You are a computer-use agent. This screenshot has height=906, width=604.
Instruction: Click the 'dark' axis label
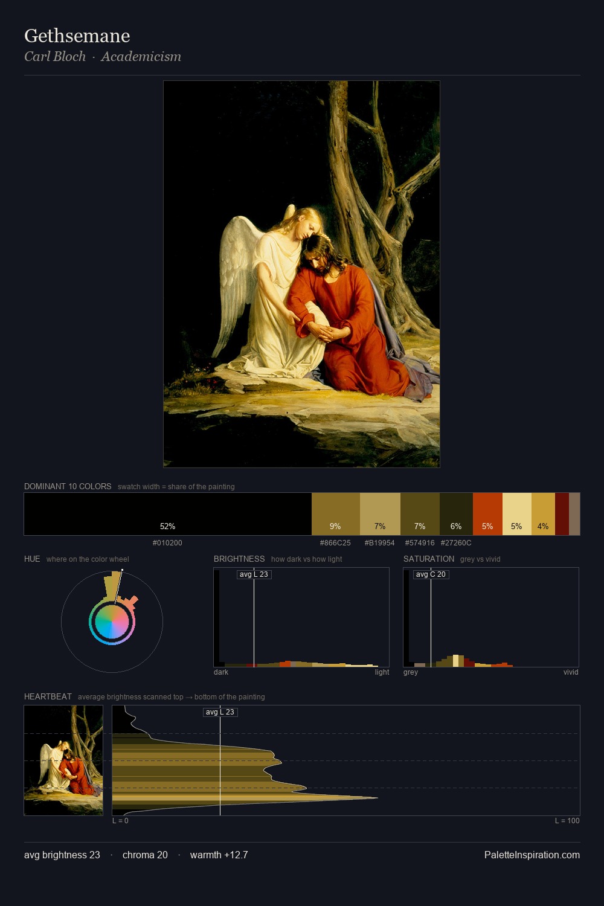point(221,672)
